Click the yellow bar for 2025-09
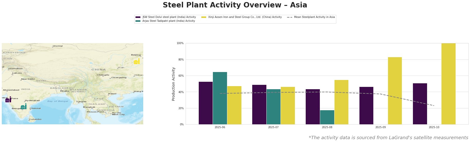 (x=395, y=91)
